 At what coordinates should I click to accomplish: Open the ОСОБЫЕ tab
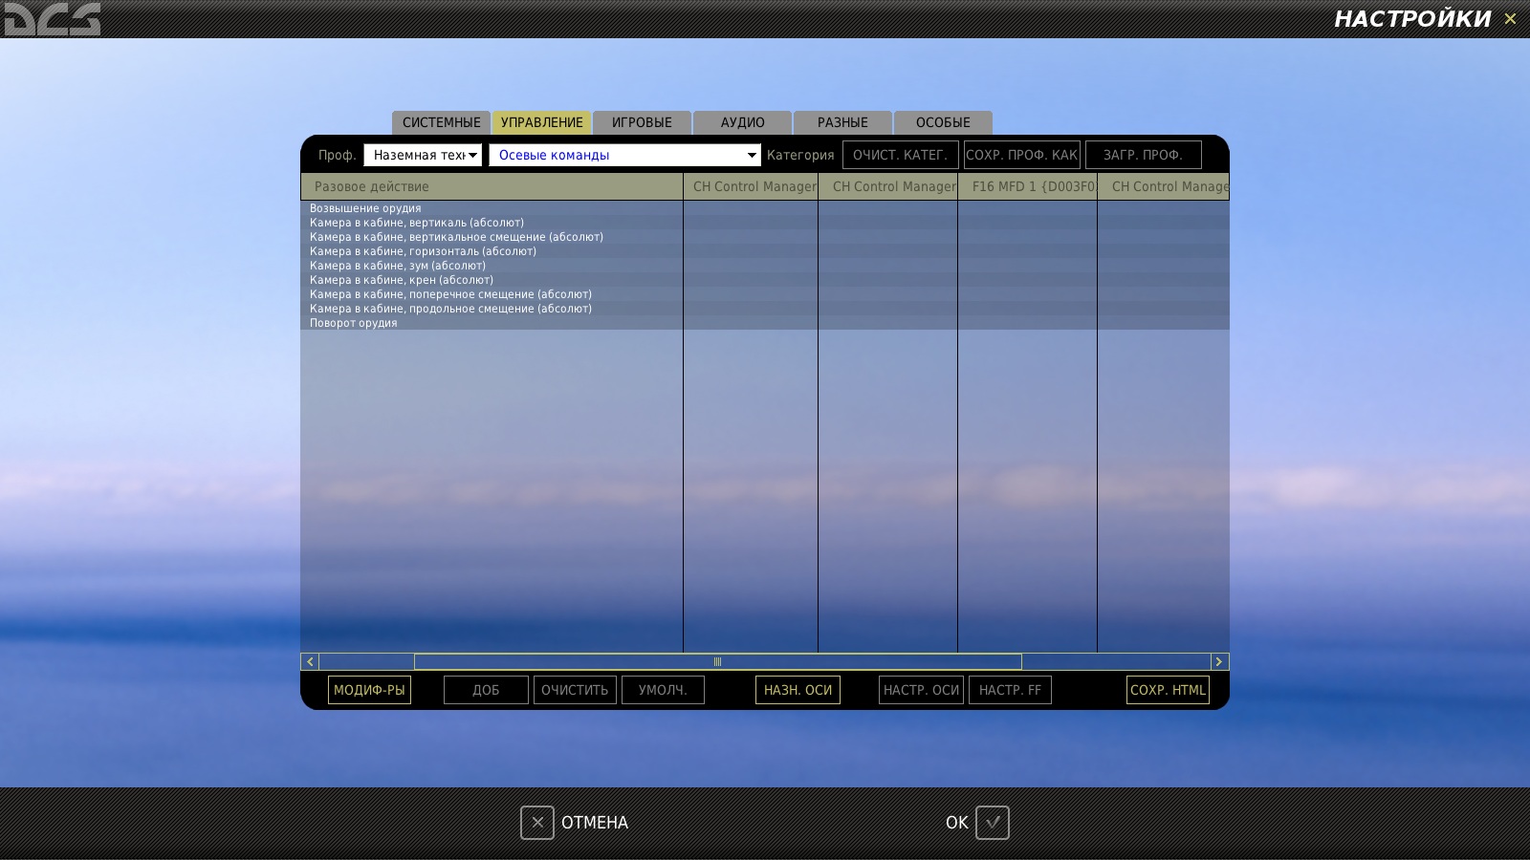pyautogui.click(x=943, y=122)
